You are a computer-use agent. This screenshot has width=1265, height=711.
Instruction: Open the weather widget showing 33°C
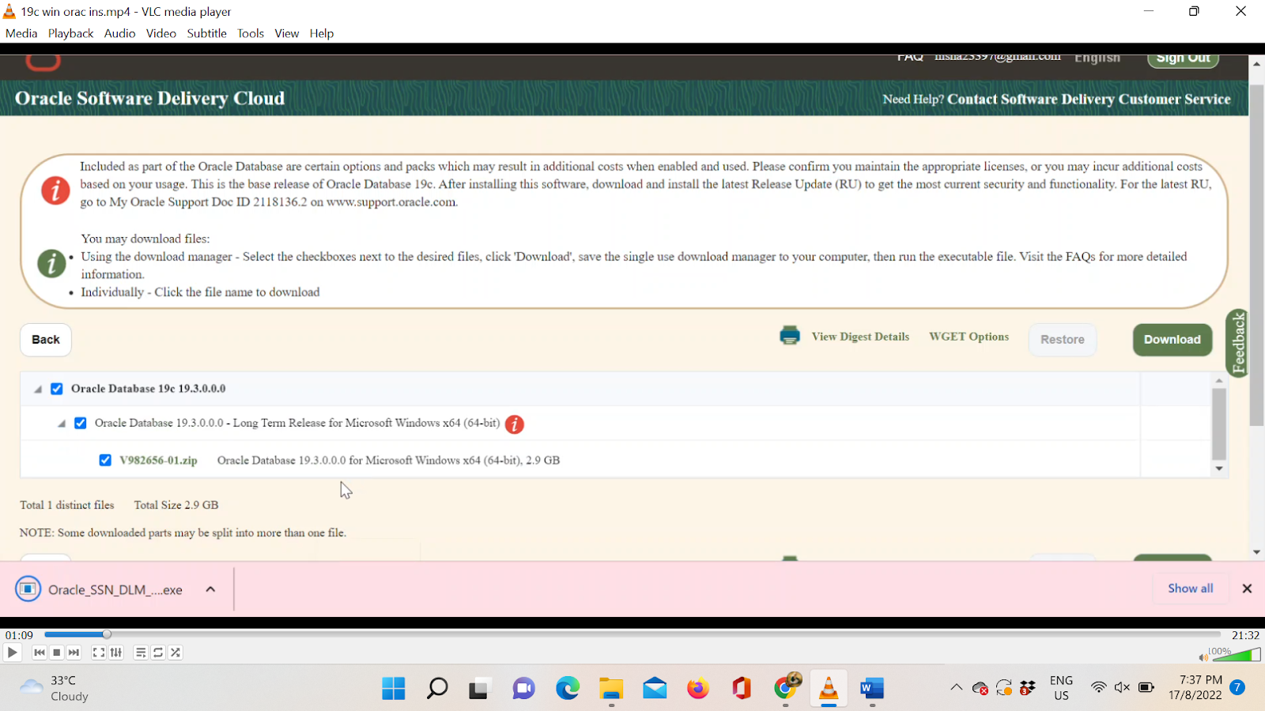pos(54,688)
